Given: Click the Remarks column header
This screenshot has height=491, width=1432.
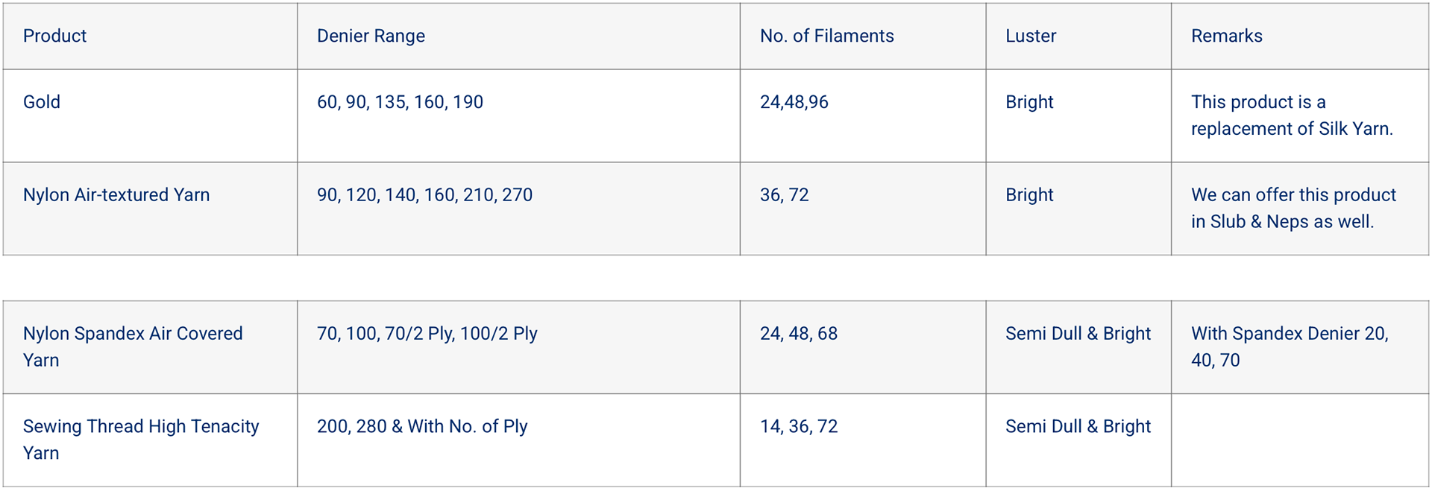Looking at the screenshot, I should pos(1226,36).
